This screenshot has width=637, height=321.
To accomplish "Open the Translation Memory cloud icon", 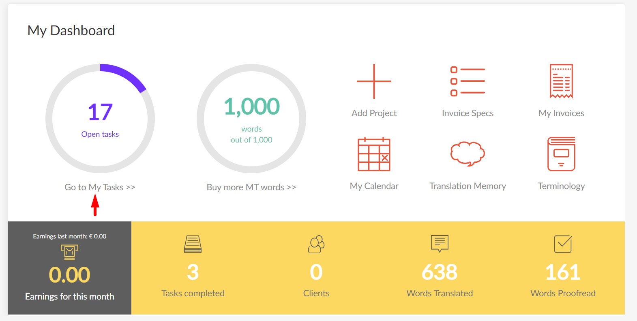I will tap(468, 154).
